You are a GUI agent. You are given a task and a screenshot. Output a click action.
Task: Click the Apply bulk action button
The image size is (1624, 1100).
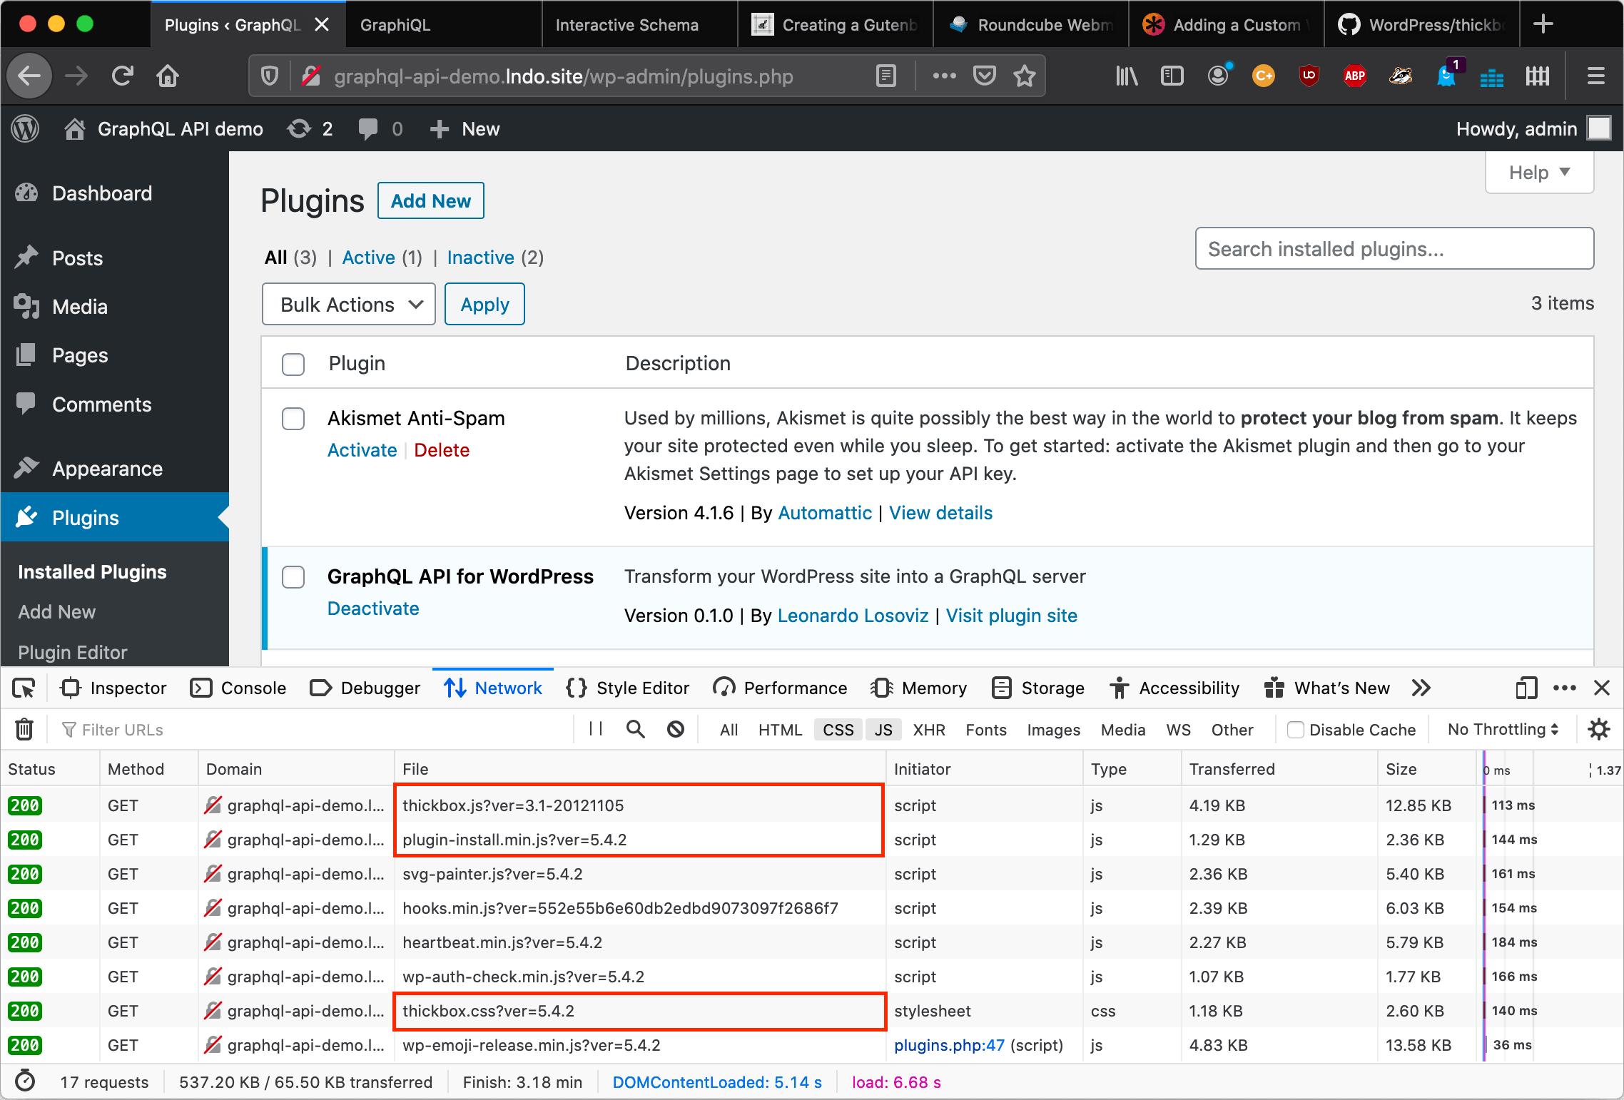(x=484, y=305)
